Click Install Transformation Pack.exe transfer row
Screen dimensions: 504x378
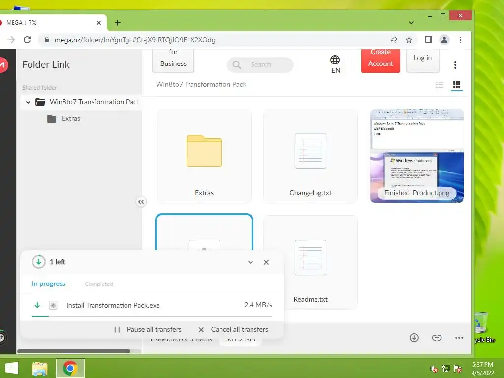tap(152, 305)
